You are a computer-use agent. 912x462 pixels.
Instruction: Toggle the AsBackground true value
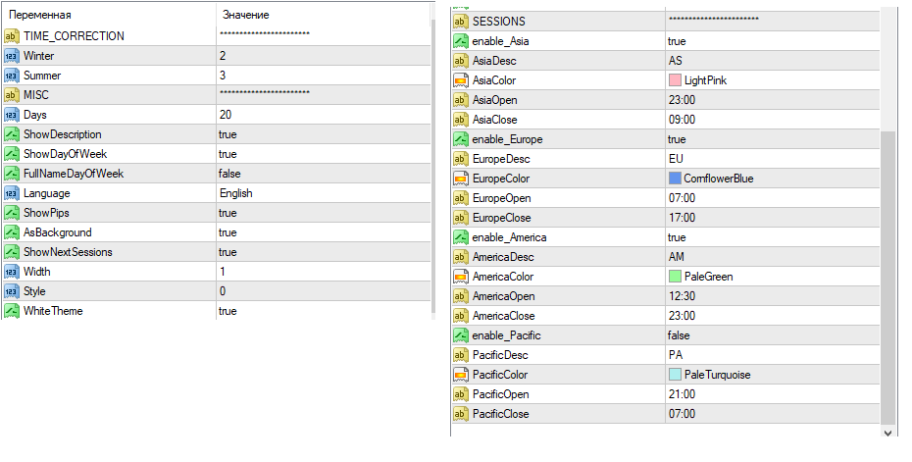point(228,232)
